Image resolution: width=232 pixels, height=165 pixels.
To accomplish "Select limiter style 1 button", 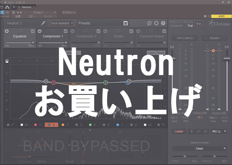I will point(191,131).
